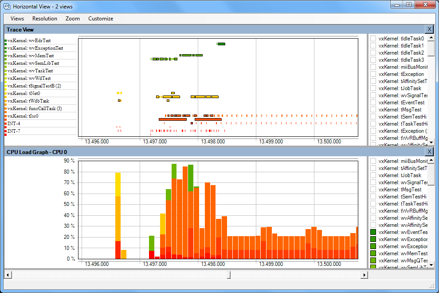439x293 pixels.
Task: Close the Trace View panel
Action: pyautogui.click(x=429, y=29)
